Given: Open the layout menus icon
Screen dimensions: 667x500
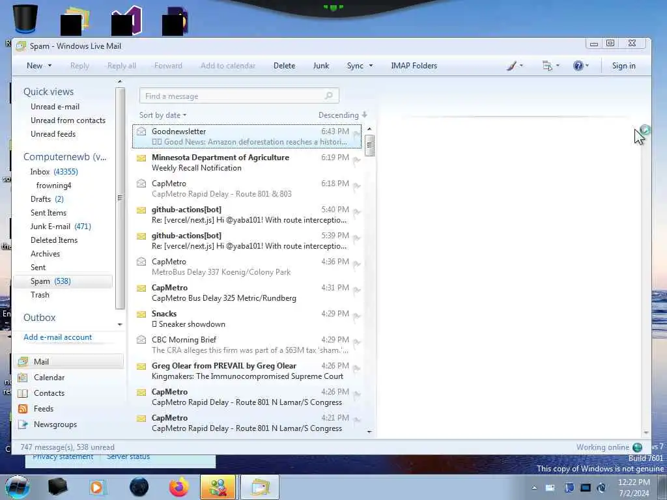Looking at the screenshot, I should (x=551, y=66).
